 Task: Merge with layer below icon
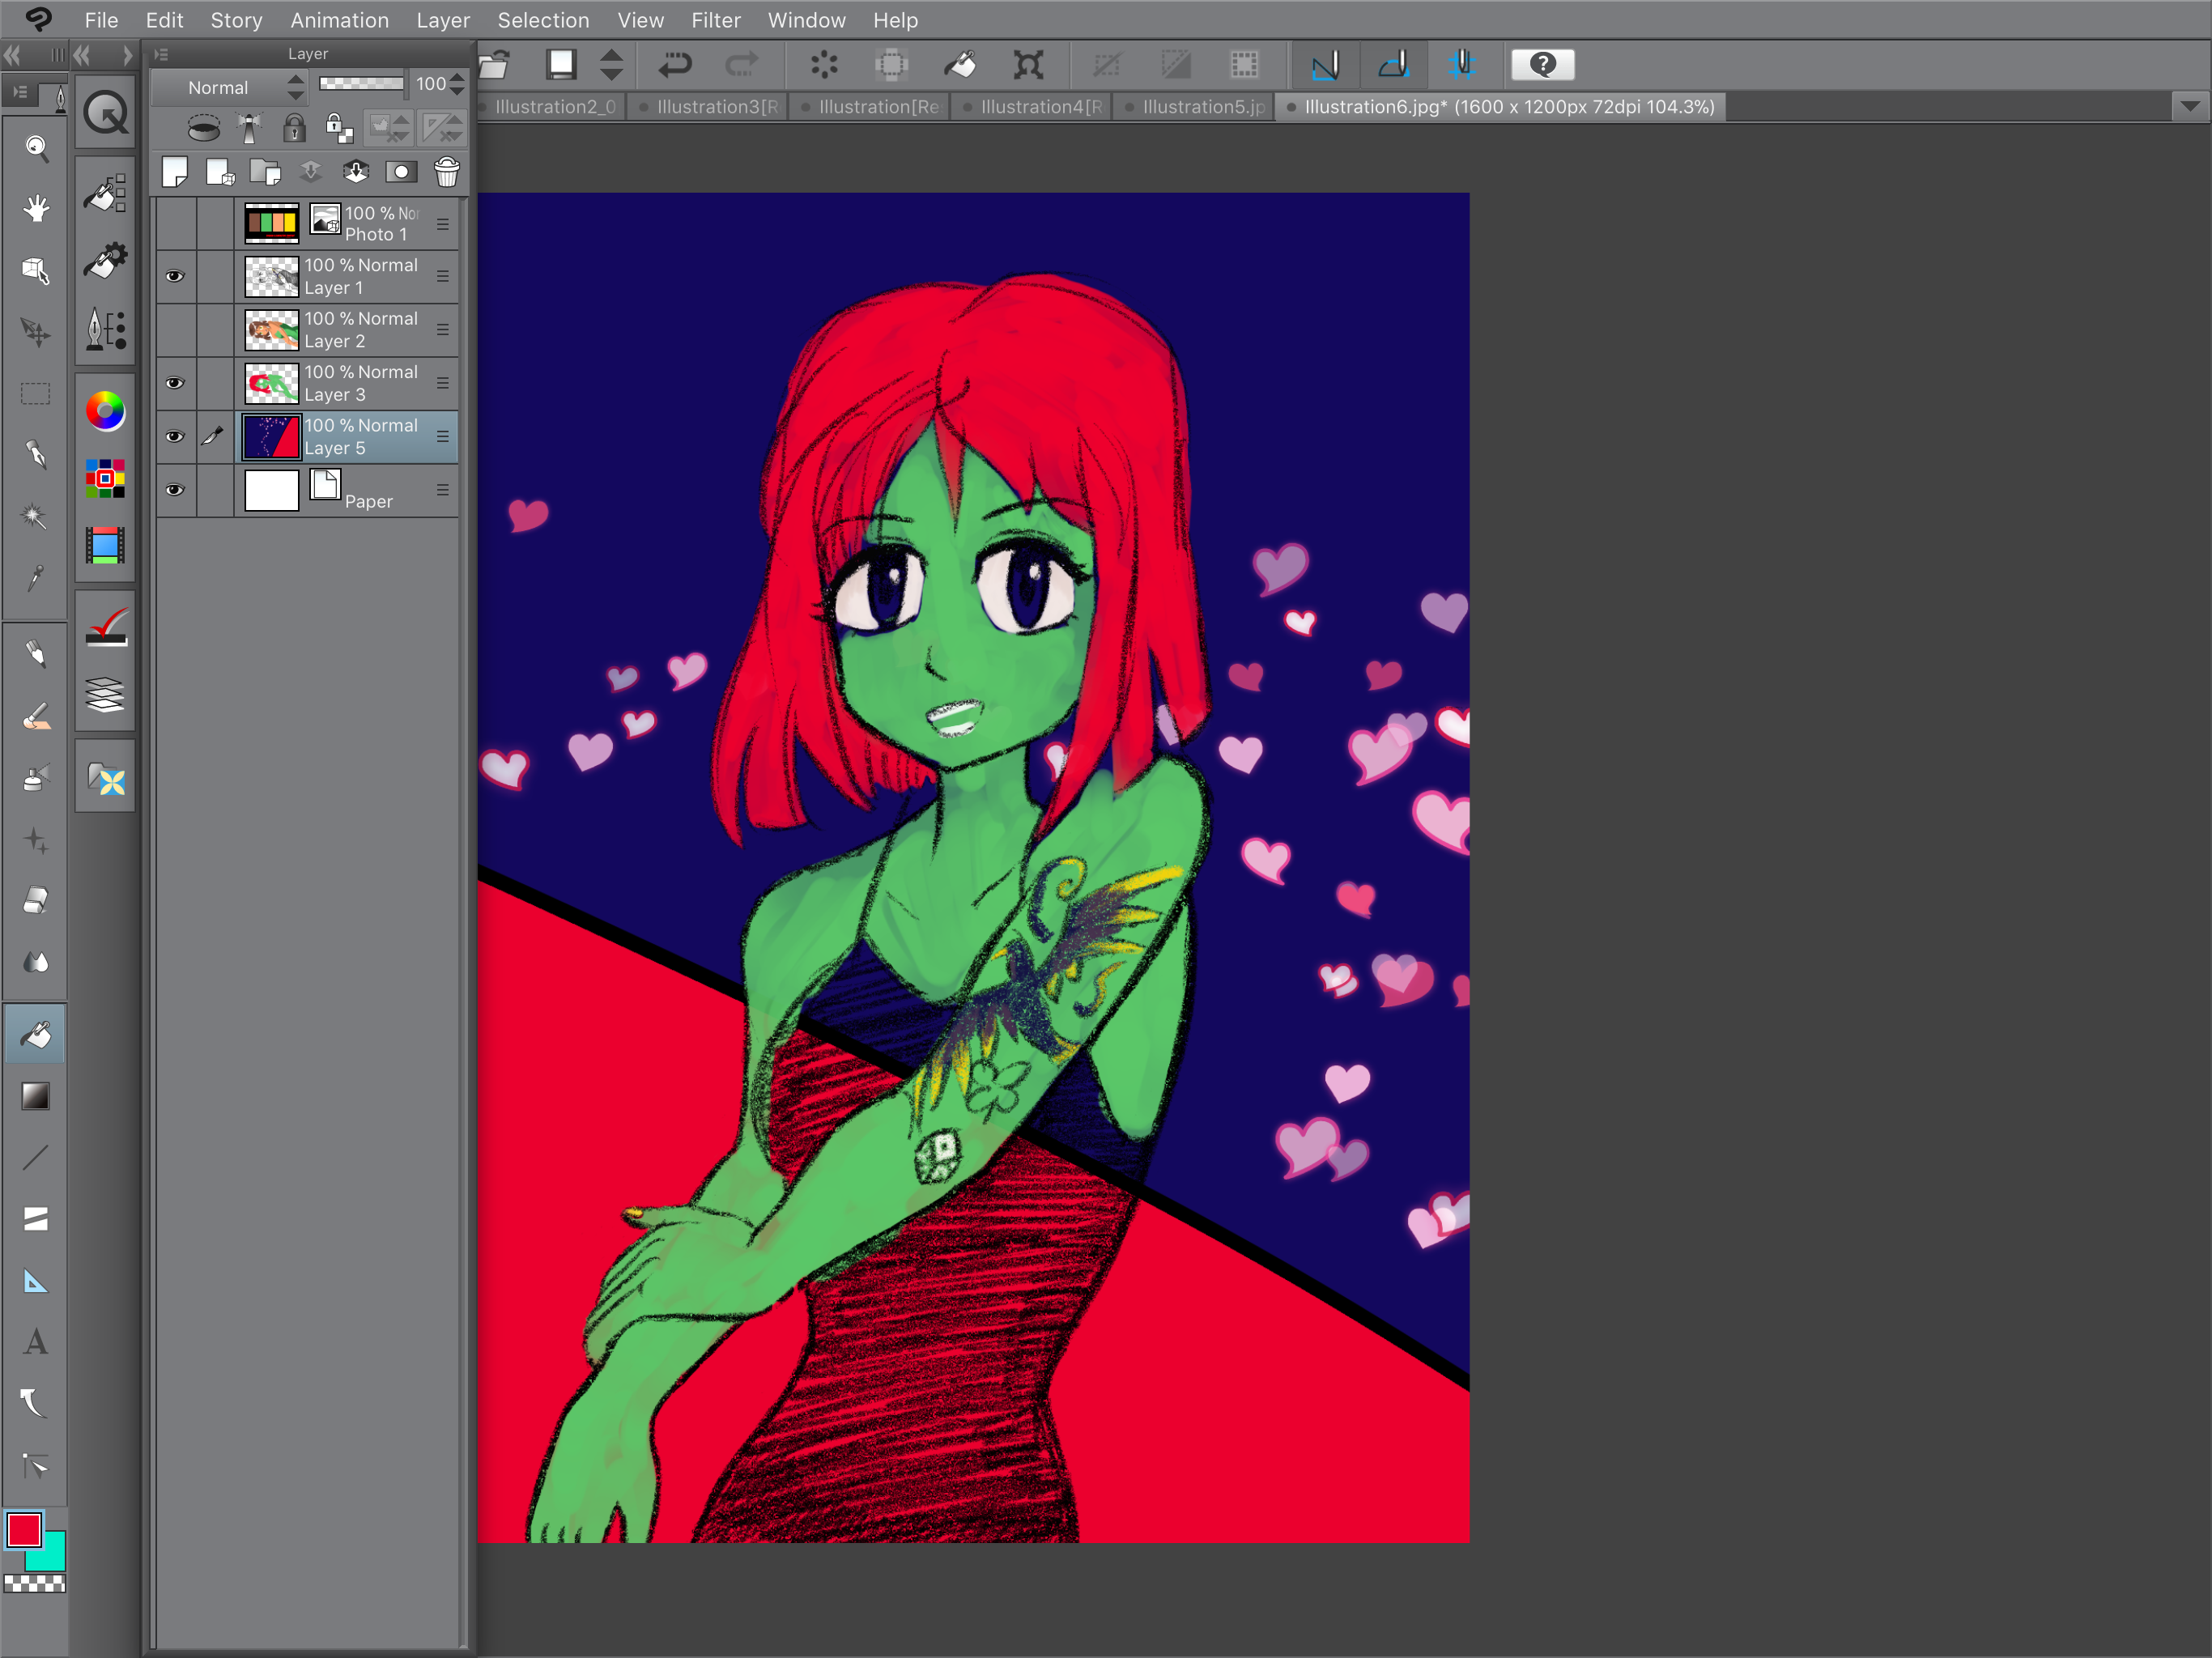tap(356, 173)
